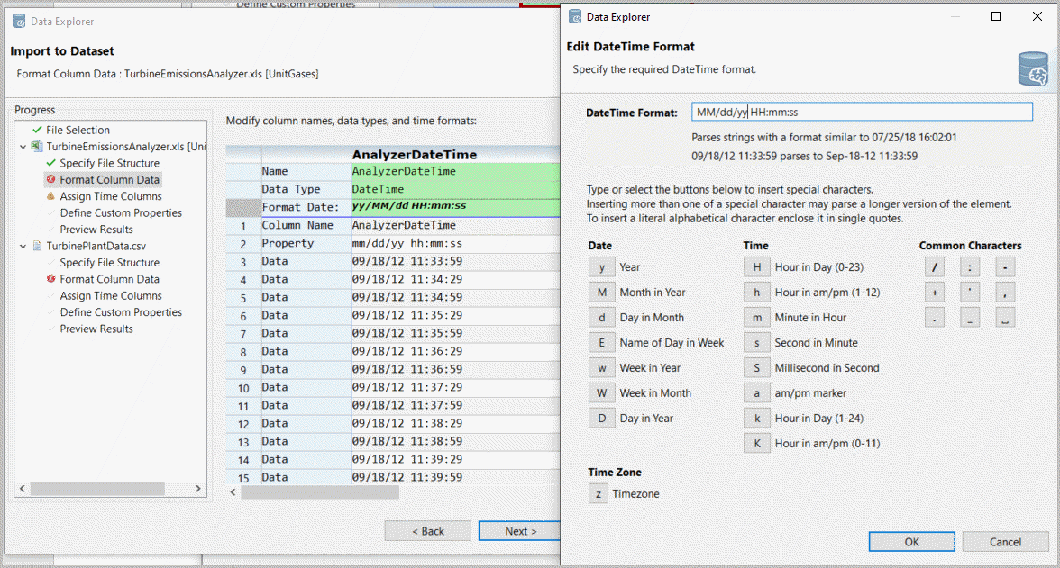Collapse the TurbinePlantData.csv tree node
Screen dimensions: 1060x568
(23, 246)
